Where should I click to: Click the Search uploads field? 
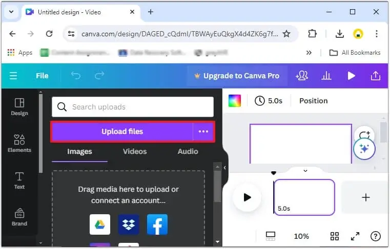133,107
